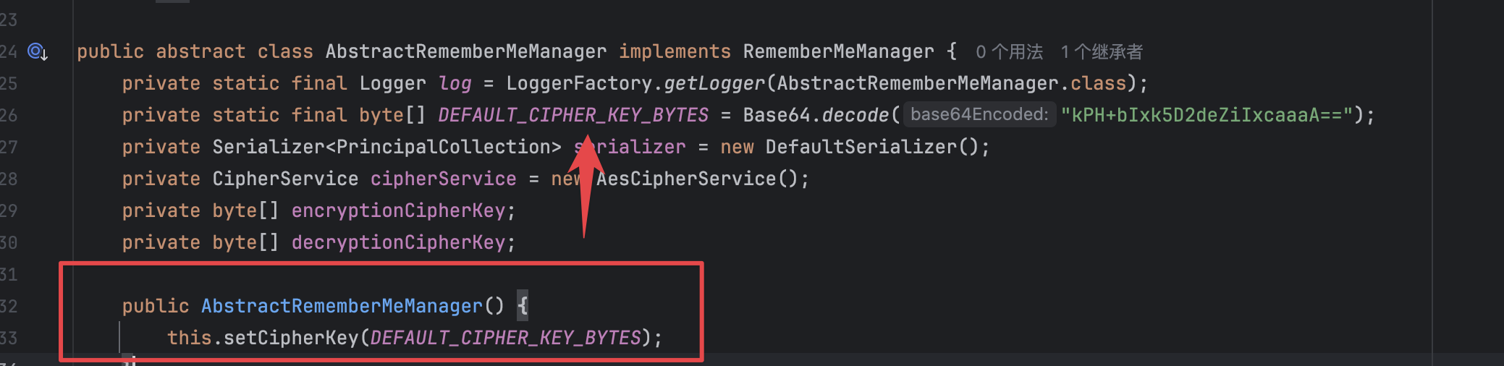
Task: Click the Base64 class reference
Action: point(776,115)
